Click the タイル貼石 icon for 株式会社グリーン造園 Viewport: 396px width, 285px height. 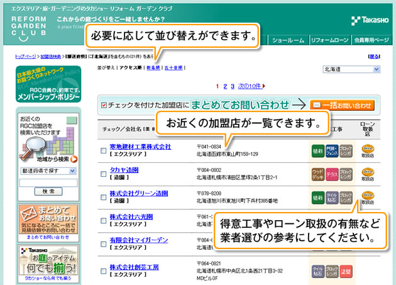332,198
